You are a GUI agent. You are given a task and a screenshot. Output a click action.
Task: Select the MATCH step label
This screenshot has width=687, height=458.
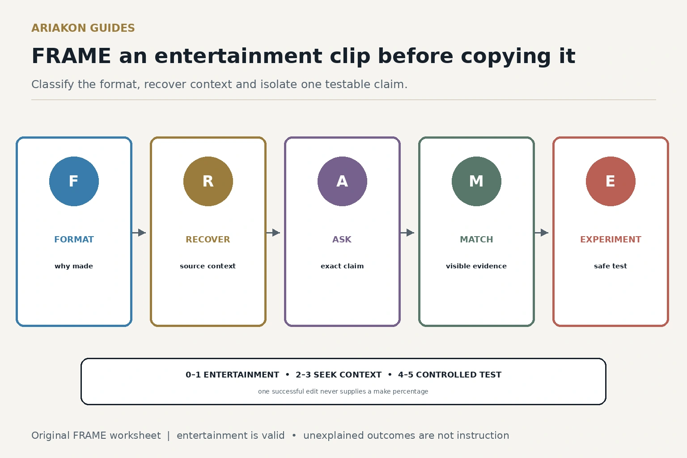[476, 239]
